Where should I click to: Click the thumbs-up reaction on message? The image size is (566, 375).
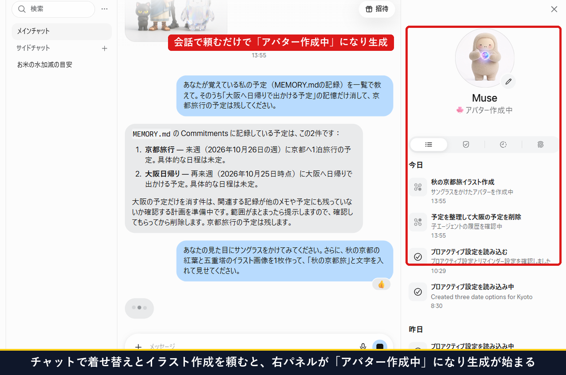coord(381,284)
